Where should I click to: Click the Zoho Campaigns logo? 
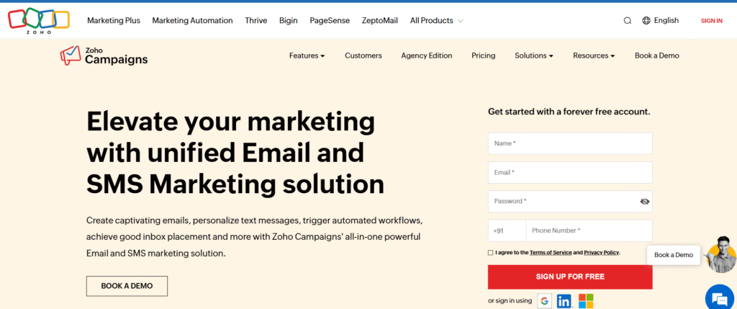pos(104,55)
